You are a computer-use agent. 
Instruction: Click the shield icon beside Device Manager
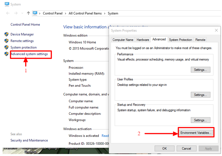coord(6,34)
